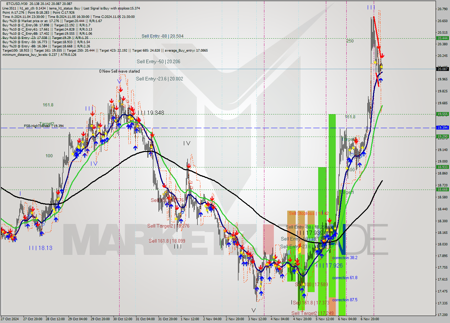Click the 'Sell 161.8 | 17.373' label
The image size is (450, 323).
tap(310, 303)
